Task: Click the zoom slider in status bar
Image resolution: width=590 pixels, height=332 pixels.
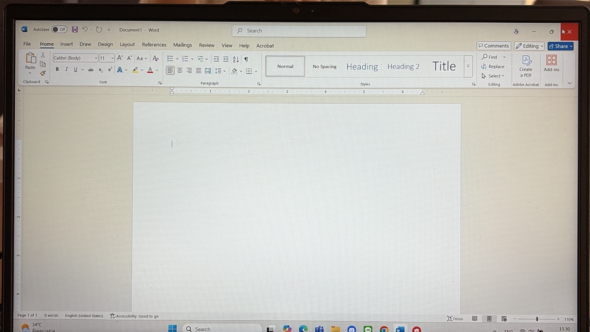Action: (537, 319)
